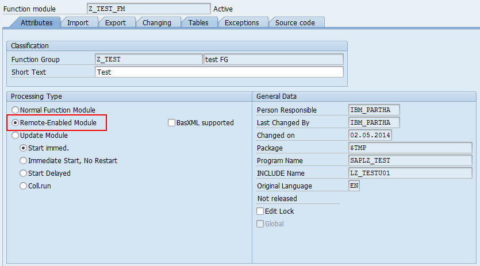Click the Classification group header
This screenshot has width=480, height=266.
pyautogui.click(x=30, y=46)
